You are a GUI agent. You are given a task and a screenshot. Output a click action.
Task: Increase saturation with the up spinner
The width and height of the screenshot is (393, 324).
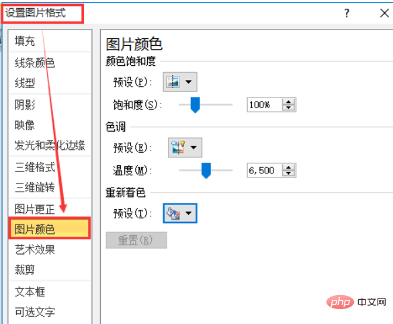288,102
